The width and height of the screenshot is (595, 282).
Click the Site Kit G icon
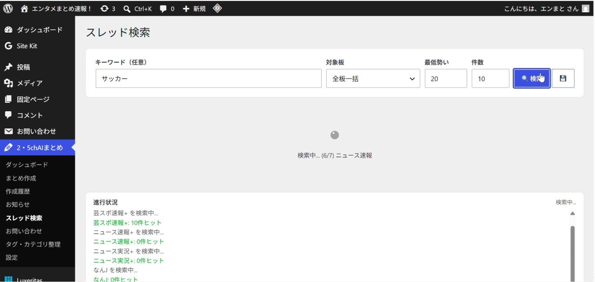8,46
